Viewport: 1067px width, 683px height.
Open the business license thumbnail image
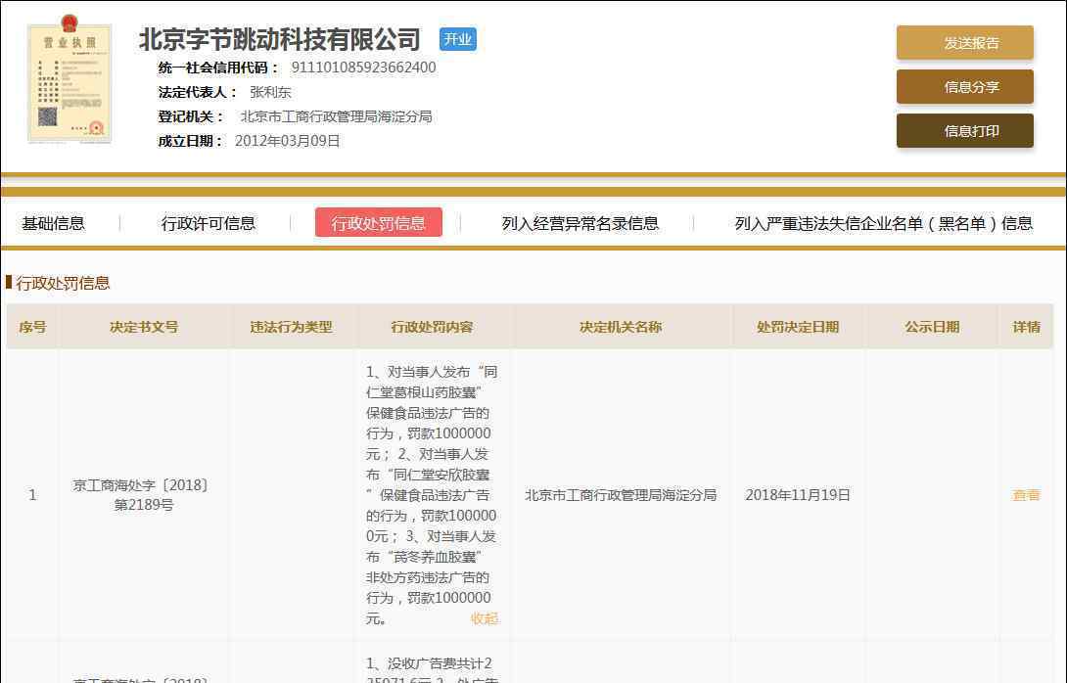[x=70, y=80]
